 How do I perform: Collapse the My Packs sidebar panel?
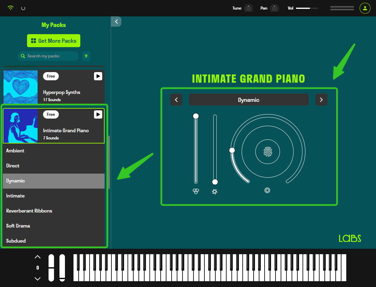click(116, 22)
